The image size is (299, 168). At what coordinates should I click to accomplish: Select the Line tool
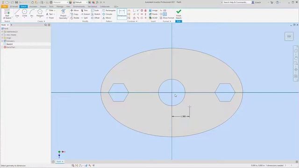[17, 14]
